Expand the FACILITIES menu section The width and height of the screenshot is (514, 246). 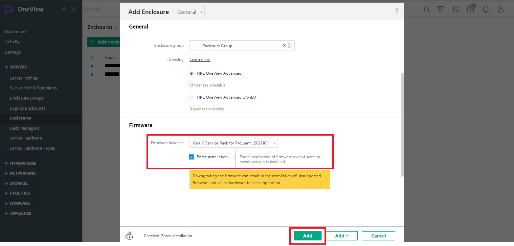tap(17, 193)
